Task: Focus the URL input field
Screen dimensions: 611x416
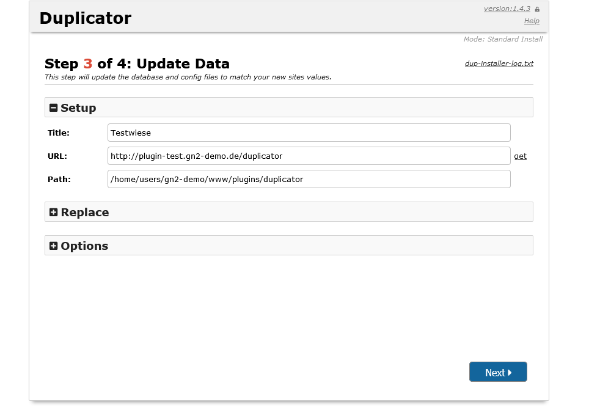Action: (309, 156)
